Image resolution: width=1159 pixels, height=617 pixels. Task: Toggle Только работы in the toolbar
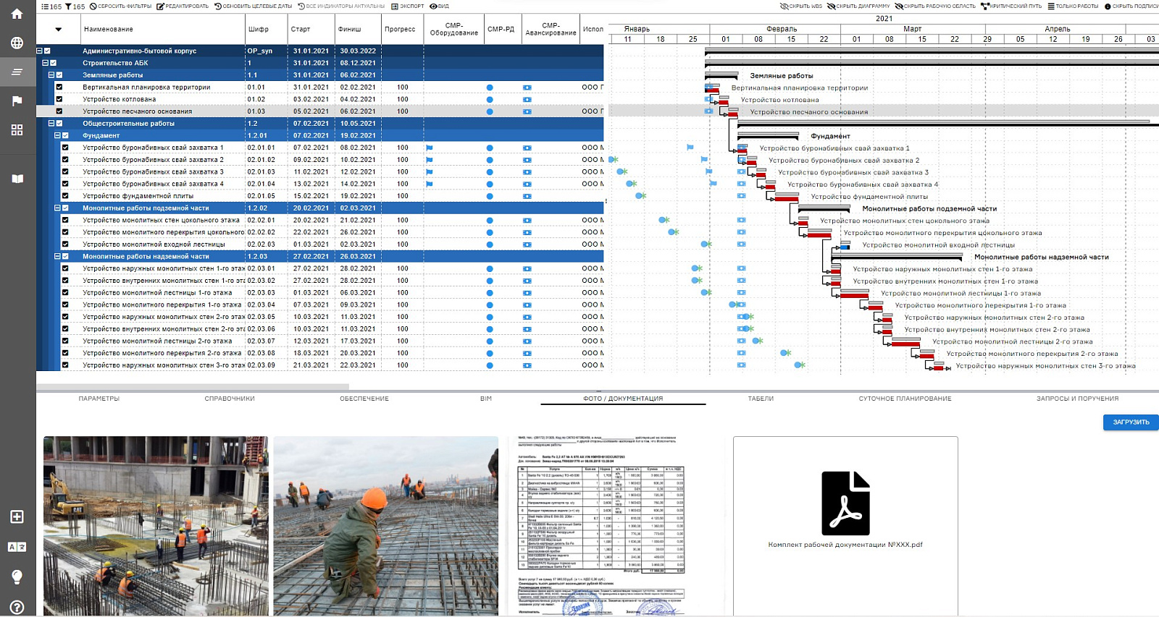click(1073, 7)
